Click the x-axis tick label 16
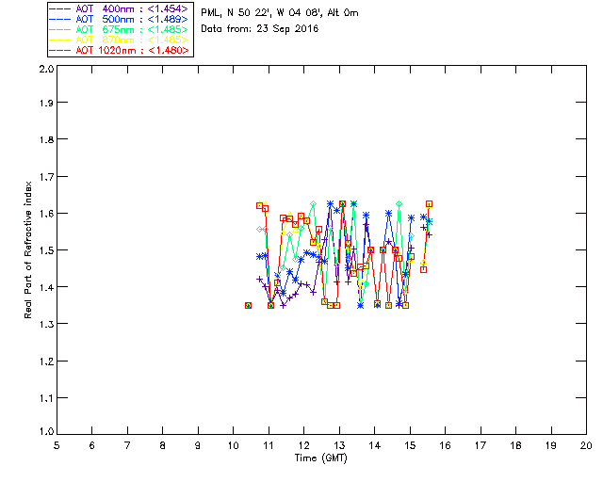The width and height of the screenshot is (603, 482). (x=446, y=445)
